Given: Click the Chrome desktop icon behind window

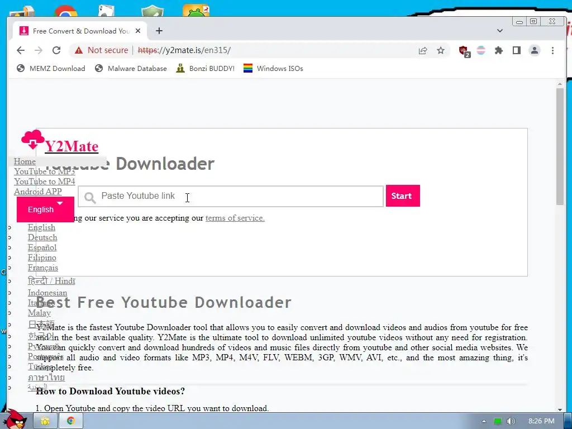Looking at the screenshot, I should (x=66, y=11).
